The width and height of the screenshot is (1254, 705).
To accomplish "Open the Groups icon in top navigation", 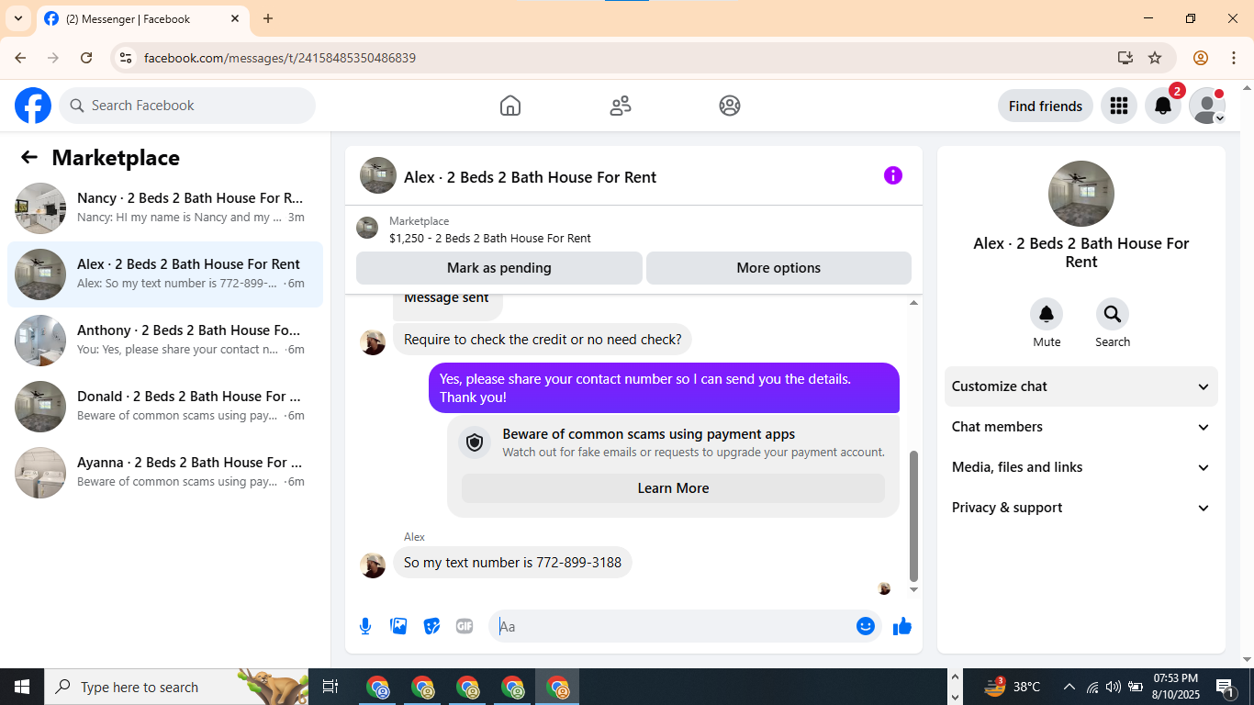I will (730, 106).
